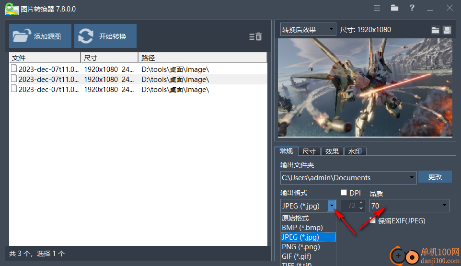Toggle the 保留EXIF(JPEG) checkbox
The width and height of the screenshot is (461, 266).
[372, 220]
